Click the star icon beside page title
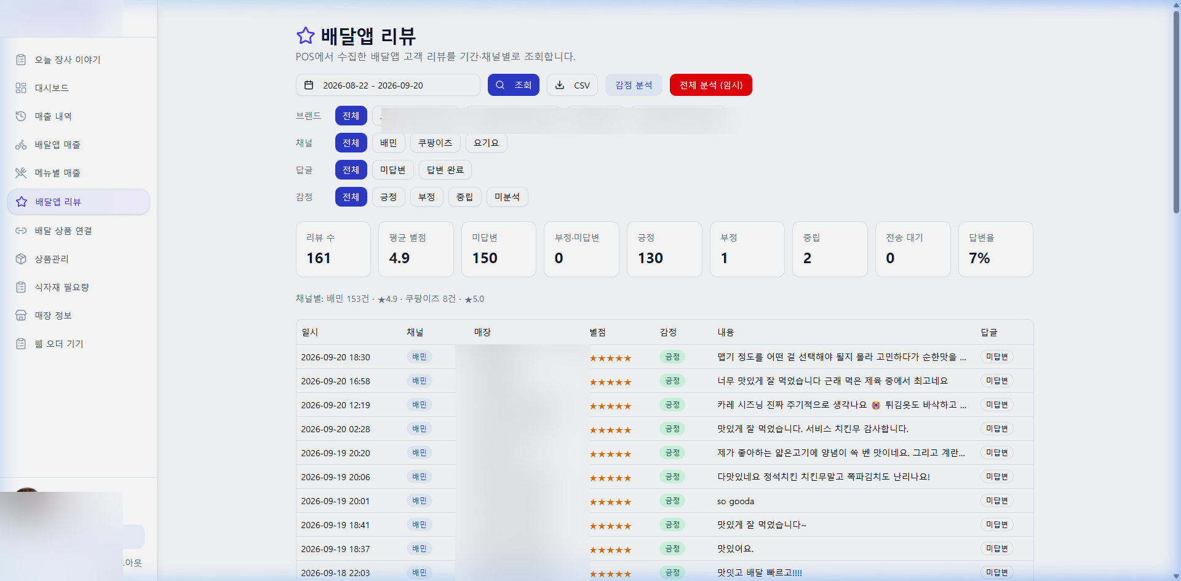Viewport: 1181px width, 581px height. tap(306, 36)
